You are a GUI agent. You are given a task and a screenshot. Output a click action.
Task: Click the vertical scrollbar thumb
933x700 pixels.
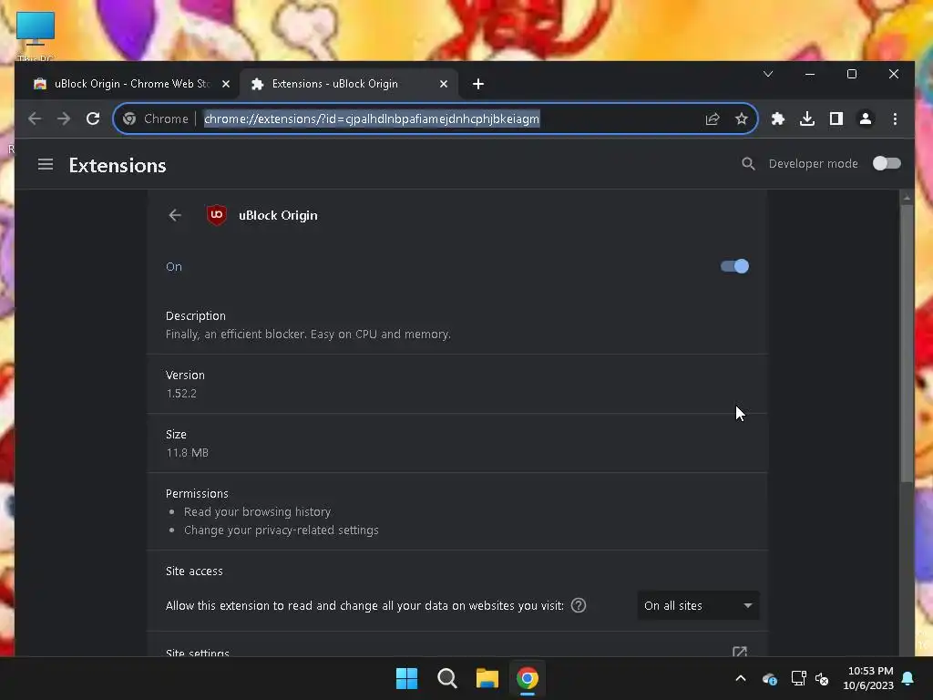907,343
